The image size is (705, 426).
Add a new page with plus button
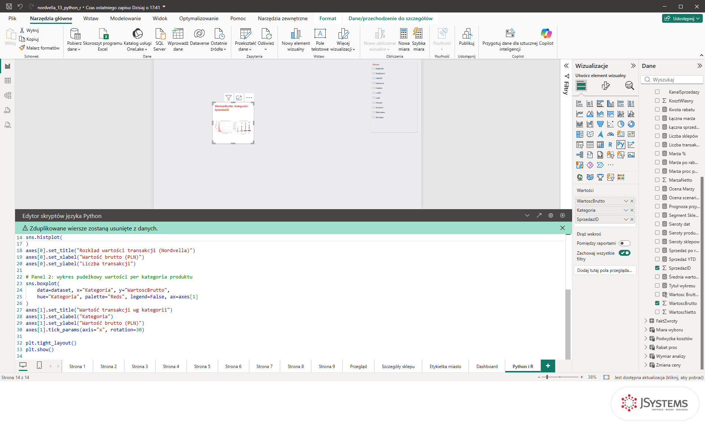coord(548,366)
